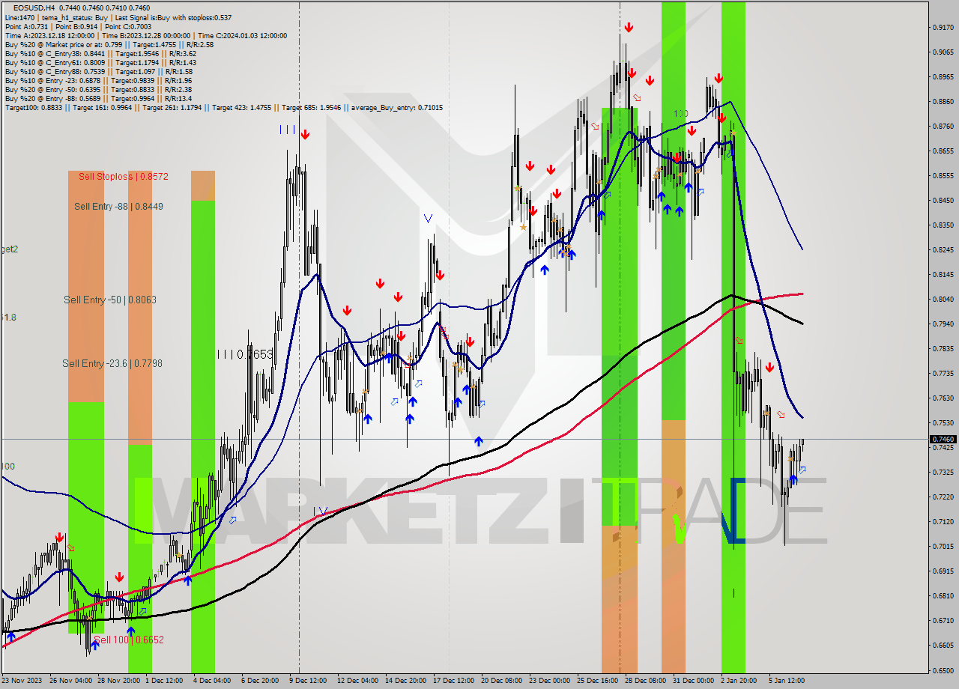This screenshot has height=689, width=959.
Task: Click the current price tag 0.7460 on axis
Action: click(x=943, y=439)
